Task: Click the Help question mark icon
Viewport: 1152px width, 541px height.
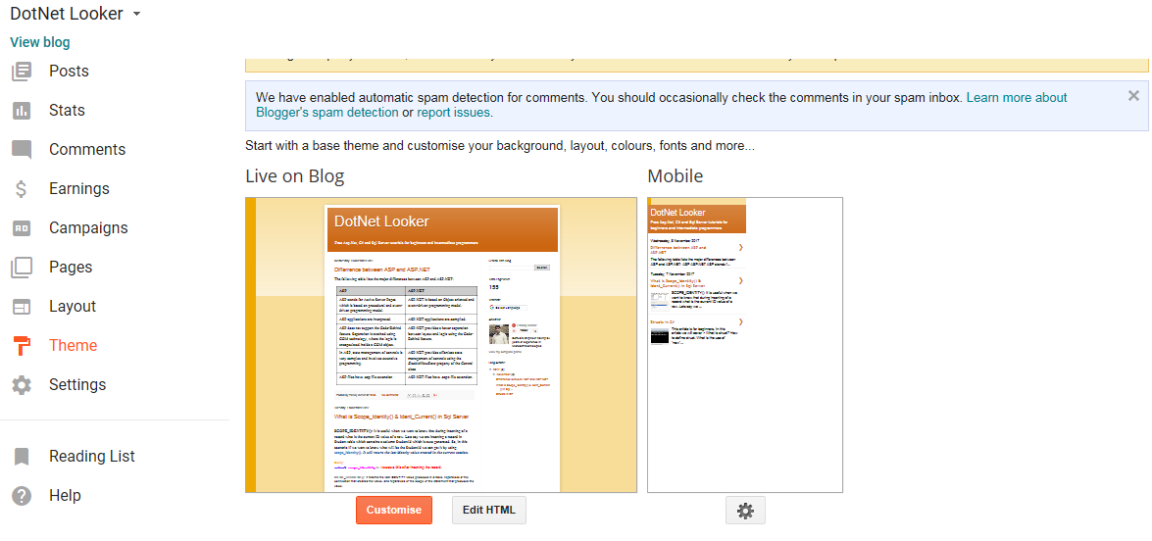Action: (x=22, y=496)
